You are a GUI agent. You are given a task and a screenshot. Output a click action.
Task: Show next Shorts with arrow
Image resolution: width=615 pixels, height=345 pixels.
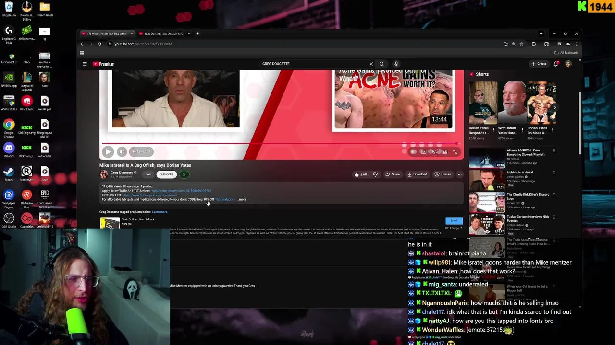coord(554,107)
